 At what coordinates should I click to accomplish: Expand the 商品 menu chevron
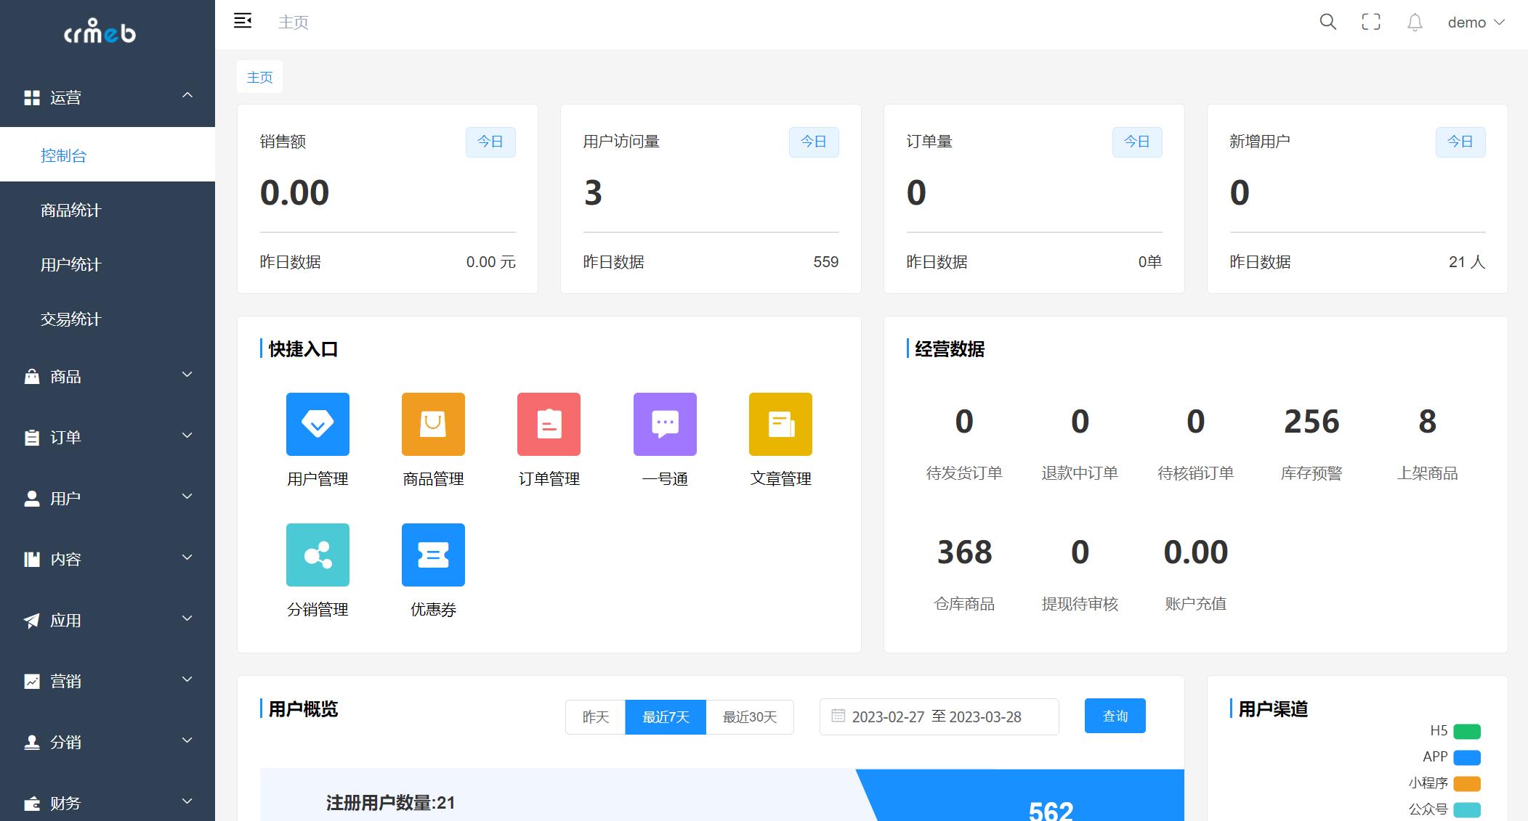click(187, 375)
